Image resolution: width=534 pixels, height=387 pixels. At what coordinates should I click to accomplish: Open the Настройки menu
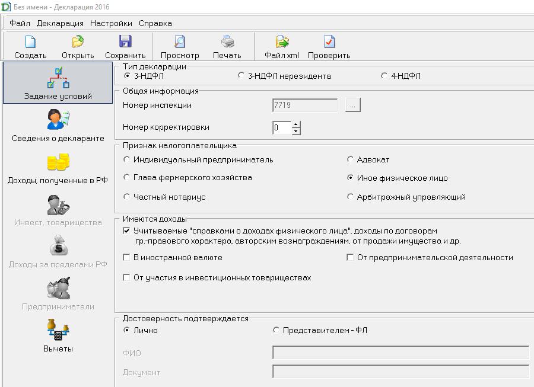pos(111,24)
